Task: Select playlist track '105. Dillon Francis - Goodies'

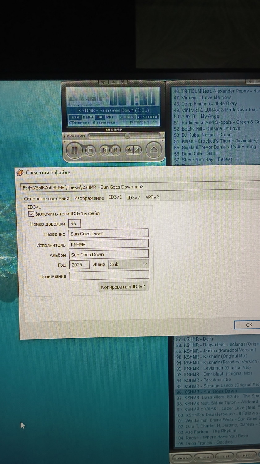Action: (x=205, y=443)
